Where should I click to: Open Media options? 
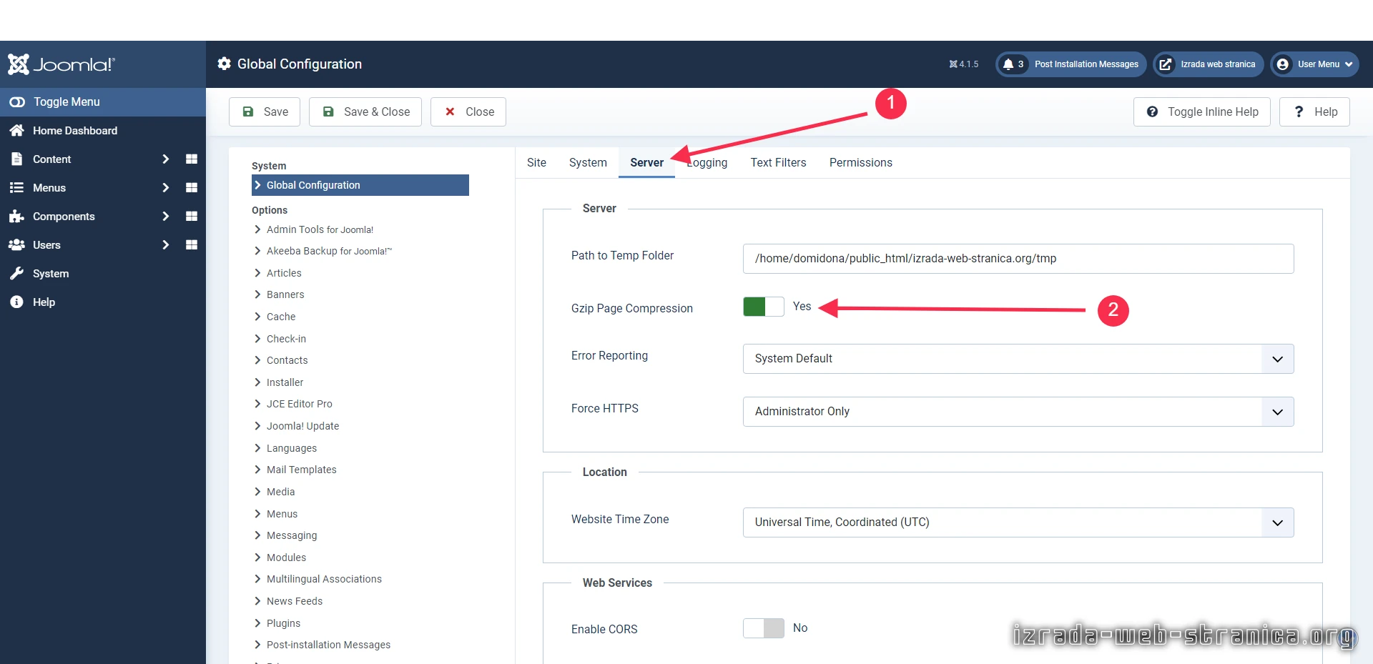click(x=280, y=492)
